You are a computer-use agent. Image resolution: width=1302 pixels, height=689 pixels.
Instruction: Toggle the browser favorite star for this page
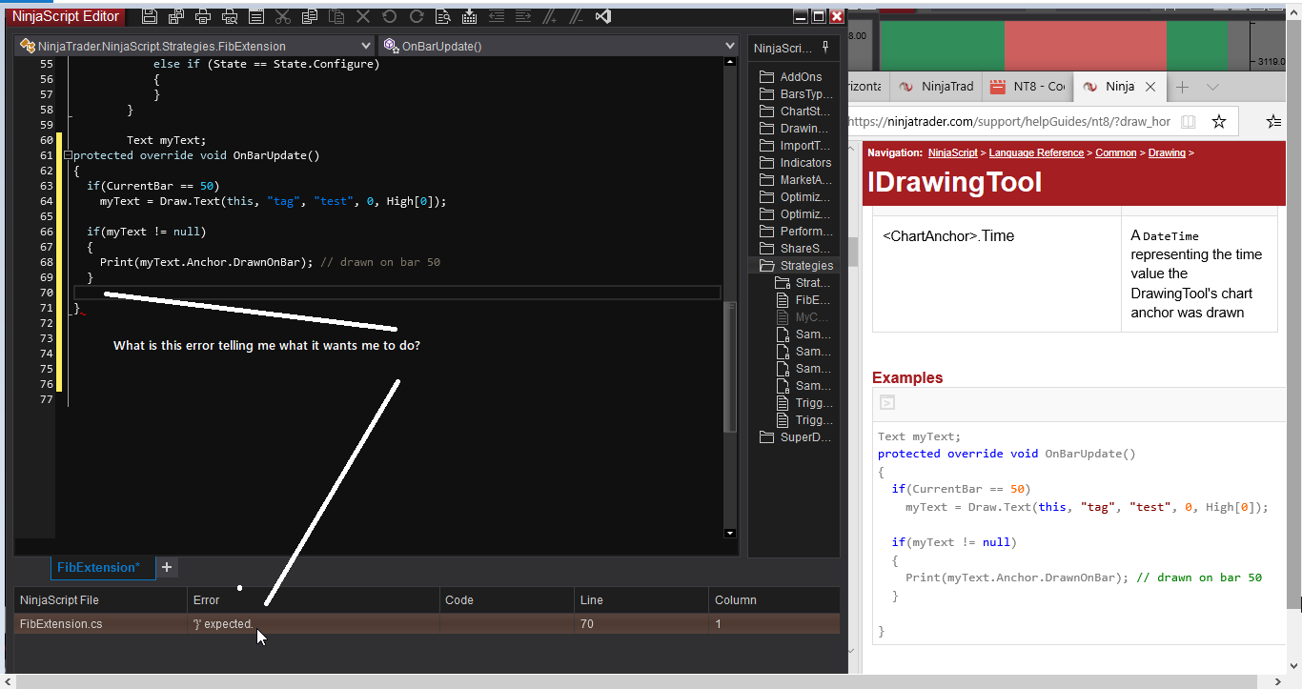click(1218, 121)
